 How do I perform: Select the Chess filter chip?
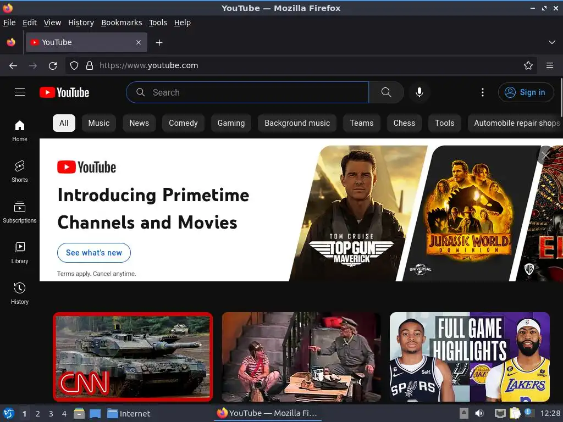404,123
